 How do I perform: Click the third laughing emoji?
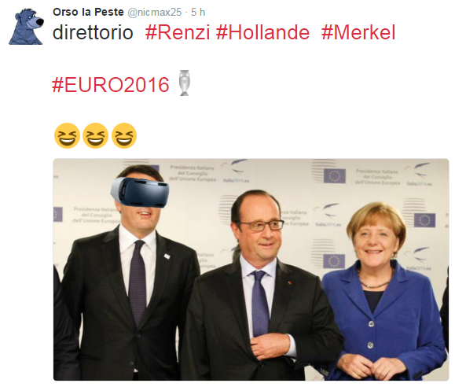click(x=124, y=135)
